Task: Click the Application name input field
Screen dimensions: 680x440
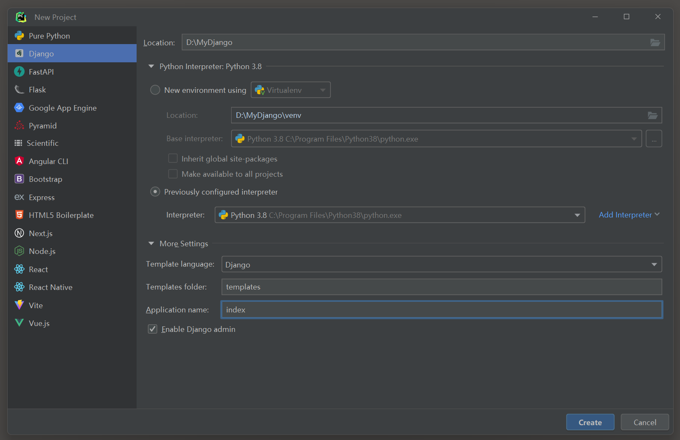Action: coord(442,310)
